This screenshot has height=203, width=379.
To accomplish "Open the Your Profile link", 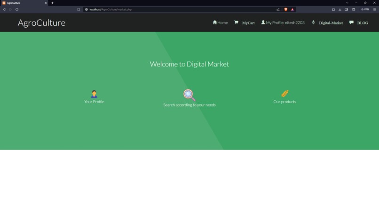I will tap(94, 102).
